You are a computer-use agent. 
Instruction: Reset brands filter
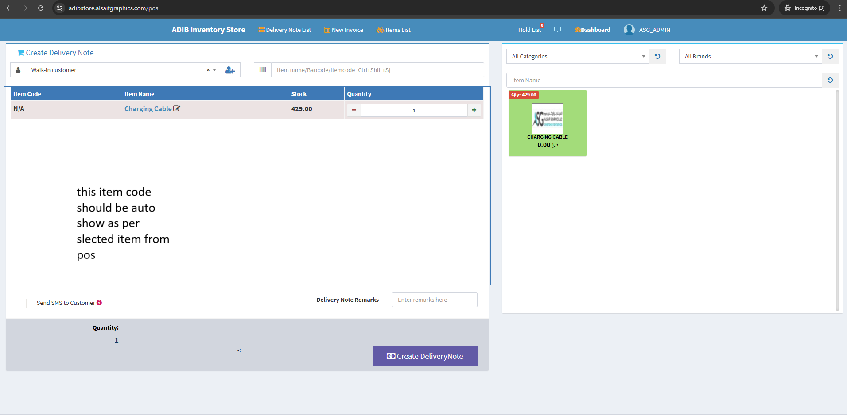click(830, 56)
